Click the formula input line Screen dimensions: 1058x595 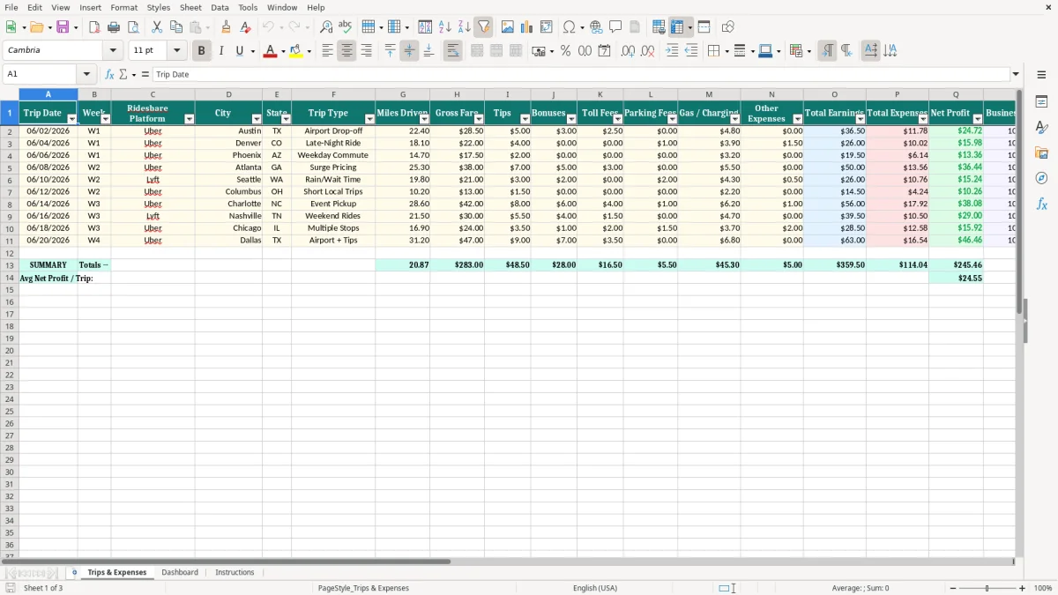[x=580, y=74]
